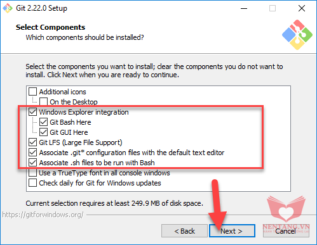The image size is (317, 245).
Task: Toggle the Git Bash Here checkbox
Action: [x=43, y=122]
